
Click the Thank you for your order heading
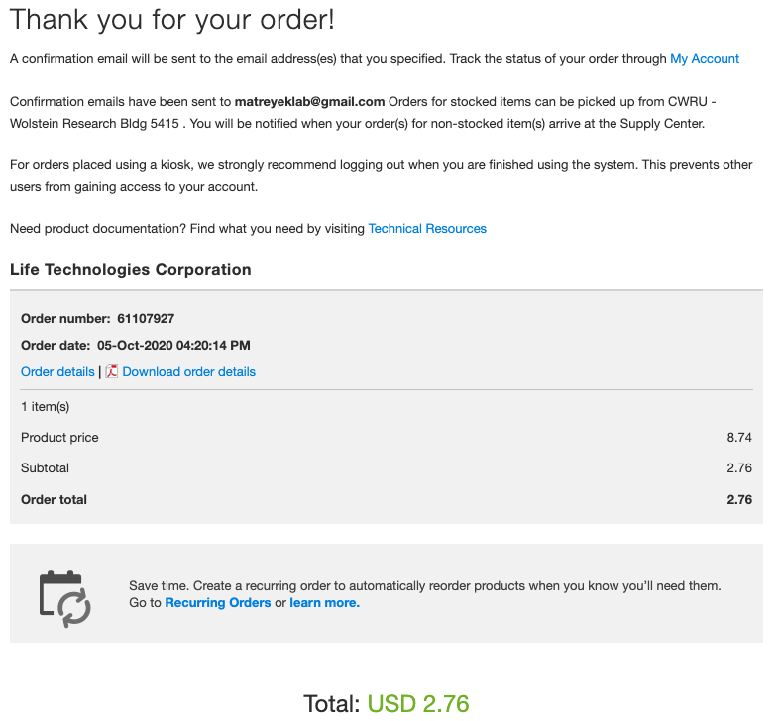(172, 20)
